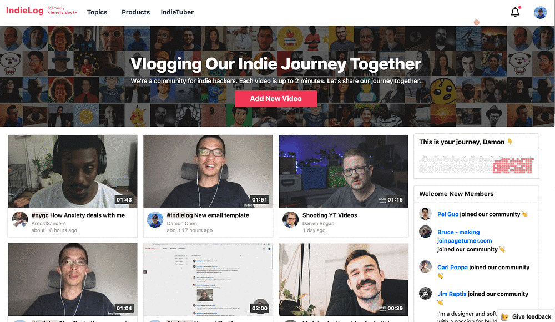This screenshot has height=322, width=555.
Task: Click Carl Poppa's member avatar
Action: (x=426, y=266)
